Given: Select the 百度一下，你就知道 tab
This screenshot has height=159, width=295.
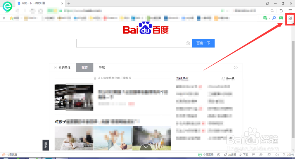Looking at the screenshot, I should pos(40,3).
